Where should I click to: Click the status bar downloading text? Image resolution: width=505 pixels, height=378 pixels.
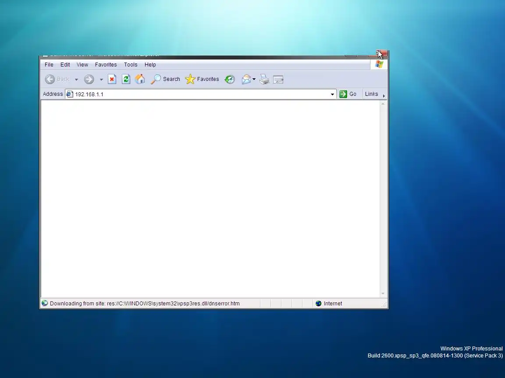click(x=145, y=304)
